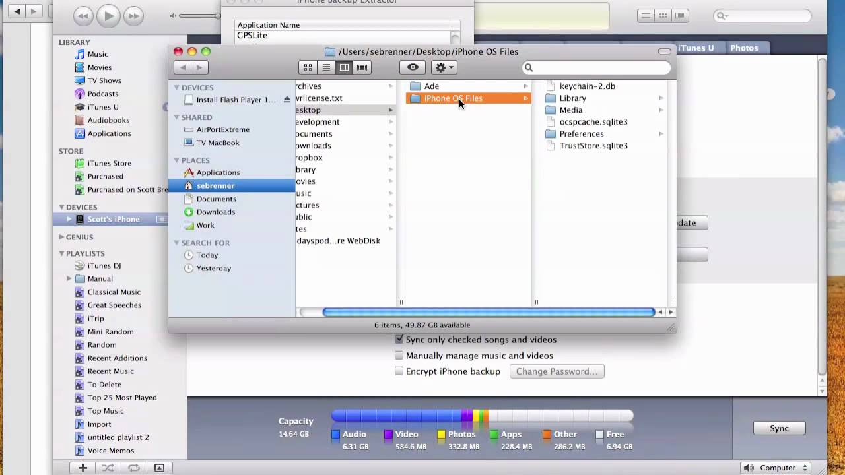This screenshot has width=845, height=475.
Task: Go back in Finder window
Action: [x=183, y=67]
